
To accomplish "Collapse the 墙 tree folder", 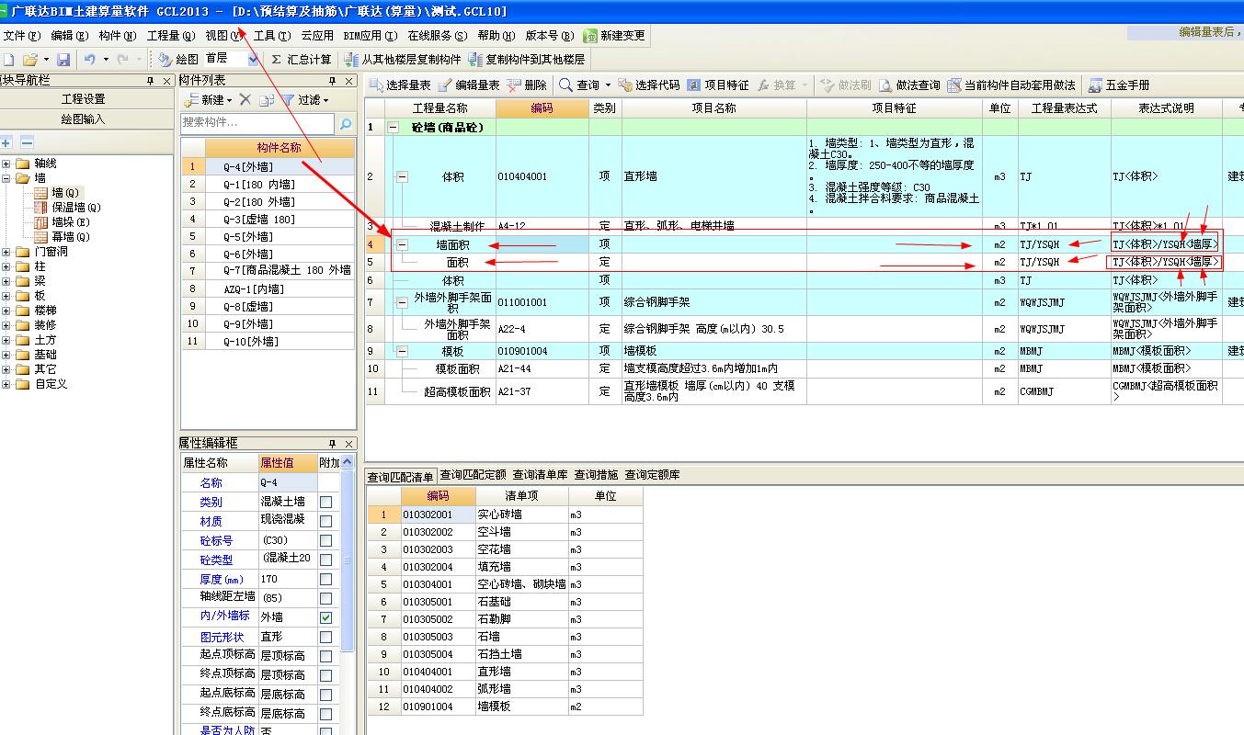I will [6, 178].
